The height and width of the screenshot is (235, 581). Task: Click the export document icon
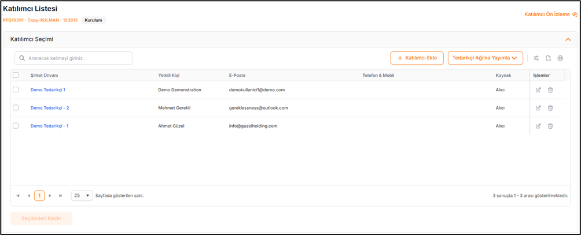pos(548,58)
